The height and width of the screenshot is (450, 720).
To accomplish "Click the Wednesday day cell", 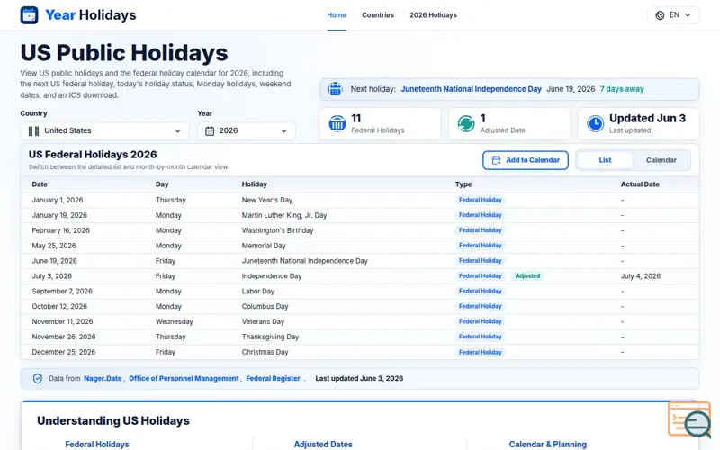I will point(174,321).
